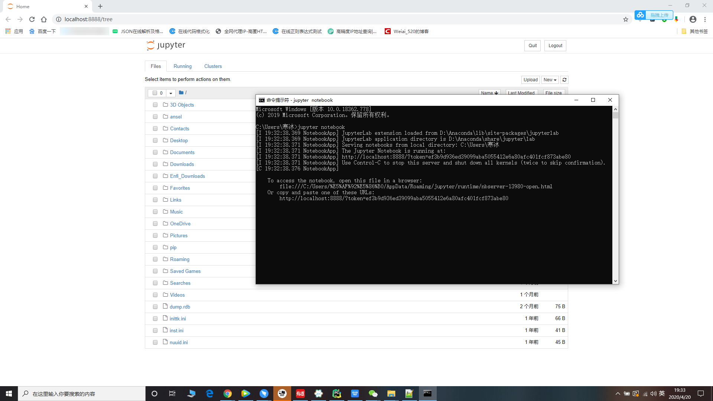Open the root folder breadcrumb icon
713x401 pixels.
[x=181, y=92]
